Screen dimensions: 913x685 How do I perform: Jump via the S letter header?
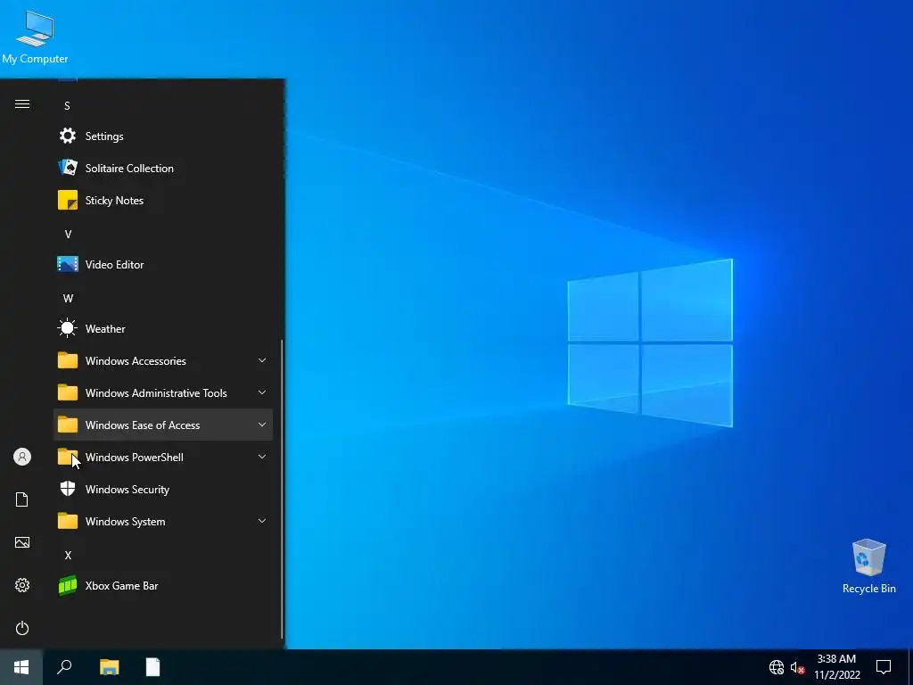(67, 105)
